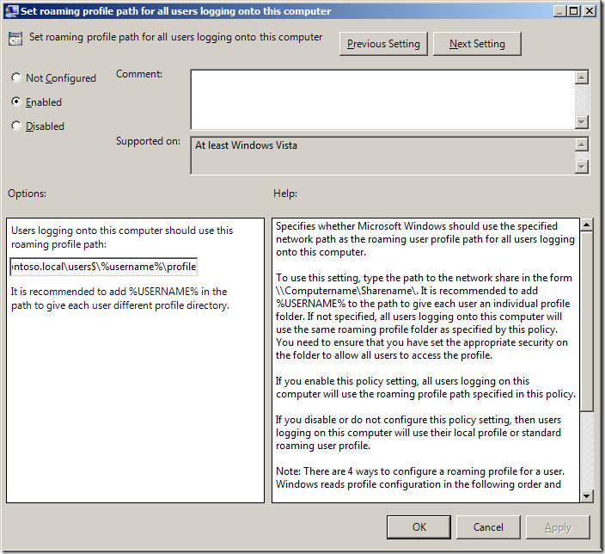The height and width of the screenshot is (554, 605).
Task: Maximize the policy setting dialog window
Action: point(571,11)
